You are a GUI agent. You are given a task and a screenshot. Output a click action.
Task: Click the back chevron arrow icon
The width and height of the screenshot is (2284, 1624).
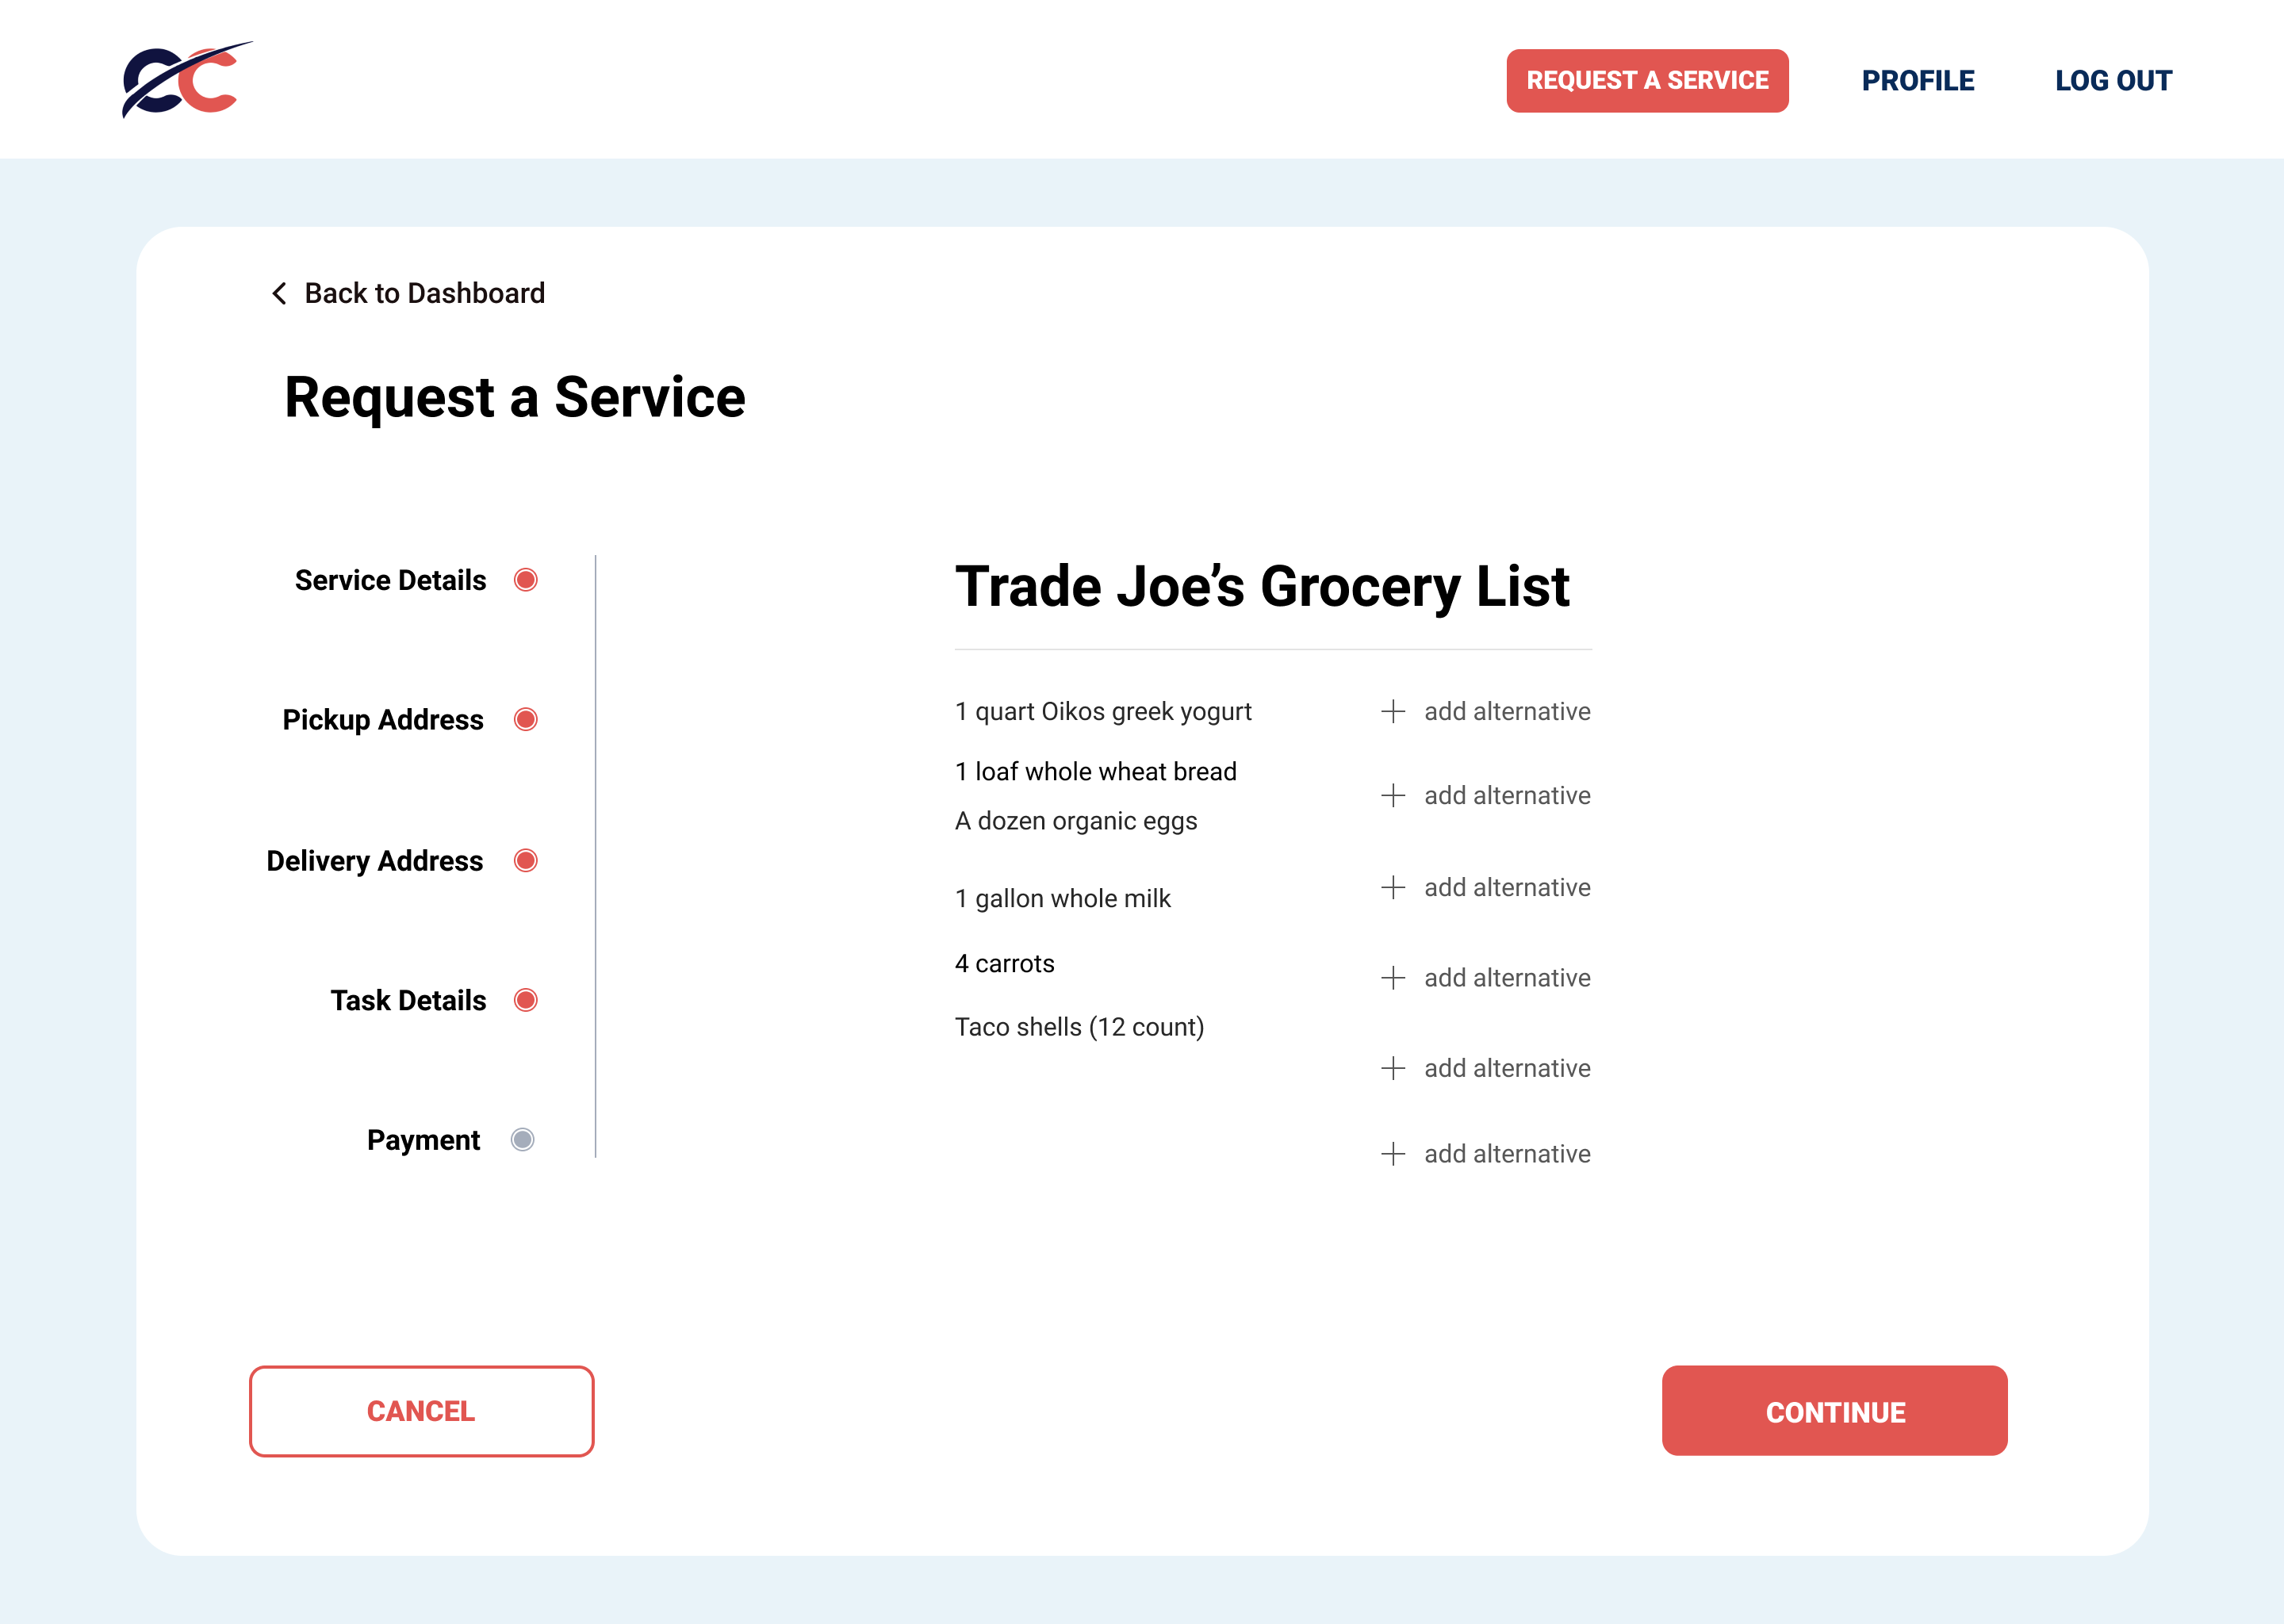click(x=279, y=293)
